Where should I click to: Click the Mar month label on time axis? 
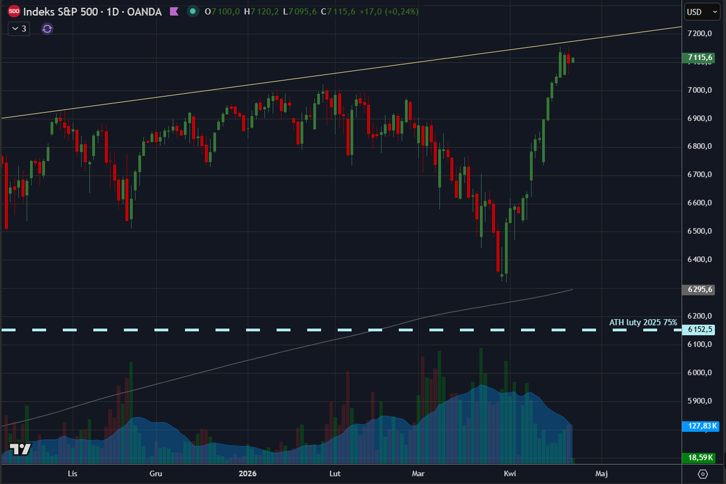click(x=417, y=473)
